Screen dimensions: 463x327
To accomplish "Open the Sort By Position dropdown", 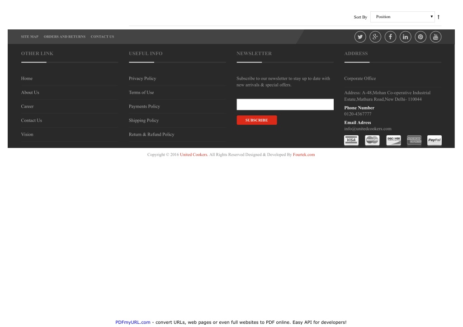I will (x=402, y=17).
